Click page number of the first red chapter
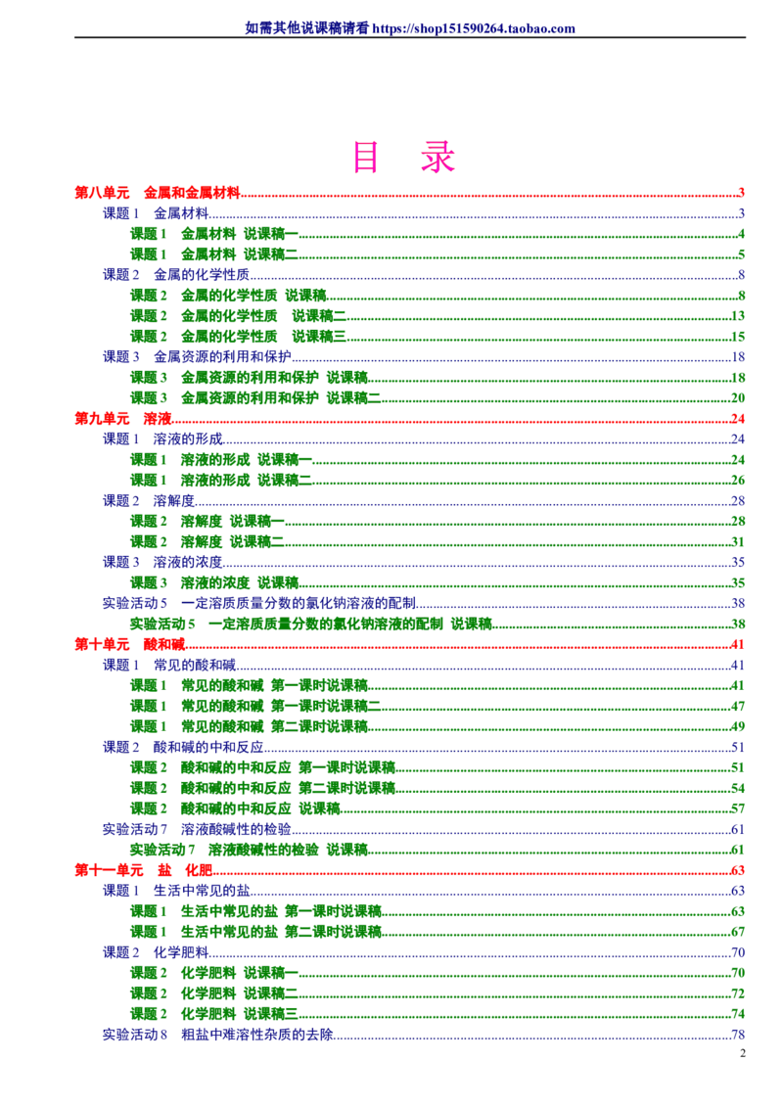 (x=741, y=192)
